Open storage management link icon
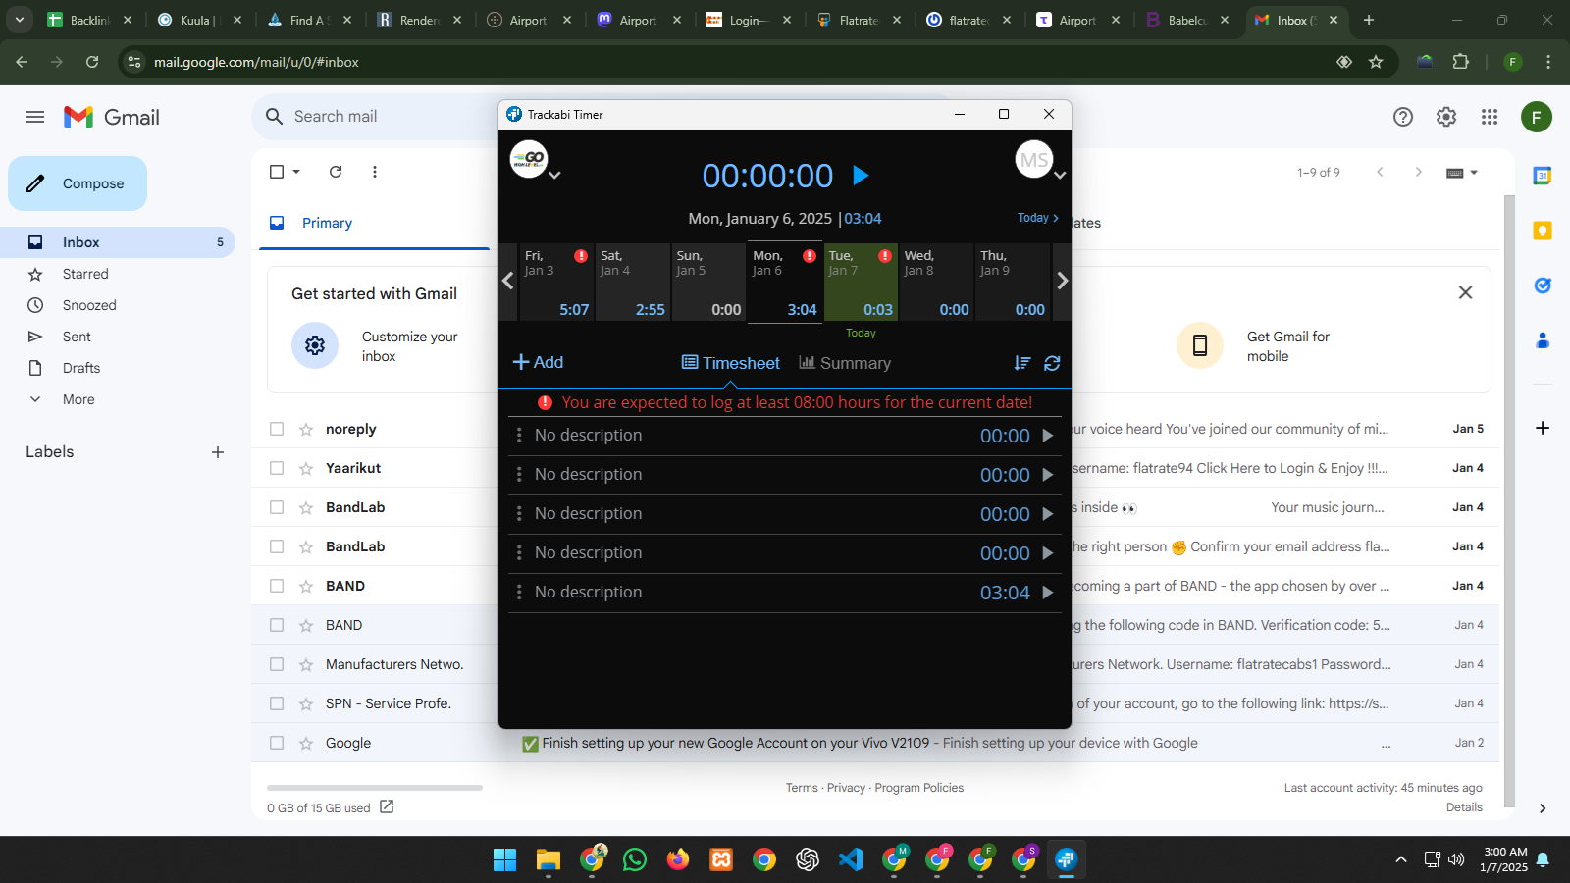Screen dimensions: 1570x883 [387, 806]
